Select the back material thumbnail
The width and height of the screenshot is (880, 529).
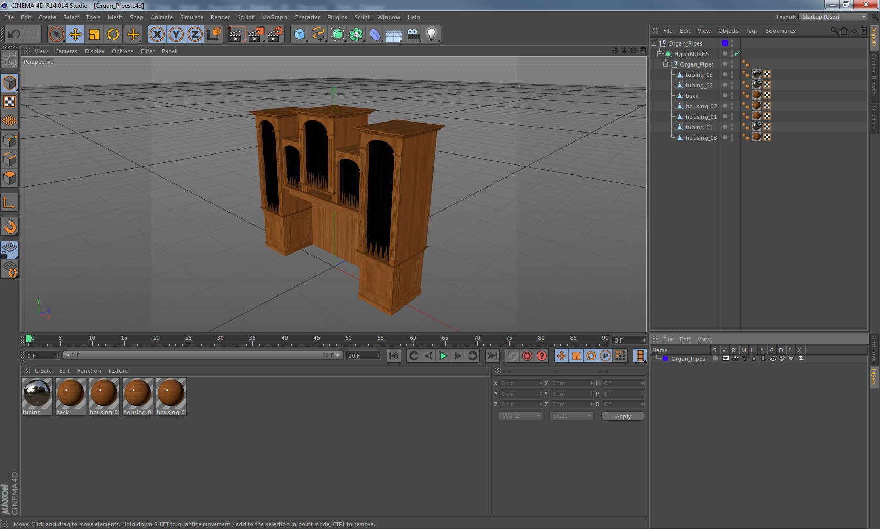(70, 396)
